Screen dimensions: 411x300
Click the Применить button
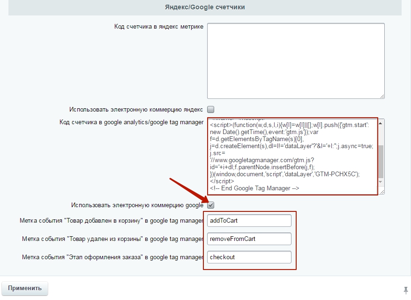[25, 288]
